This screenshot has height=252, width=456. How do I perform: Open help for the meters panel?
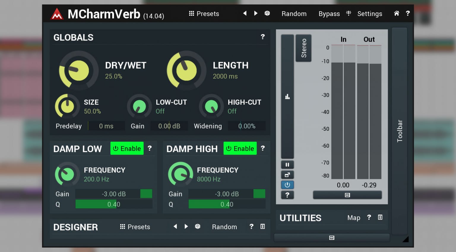(x=287, y=195)
